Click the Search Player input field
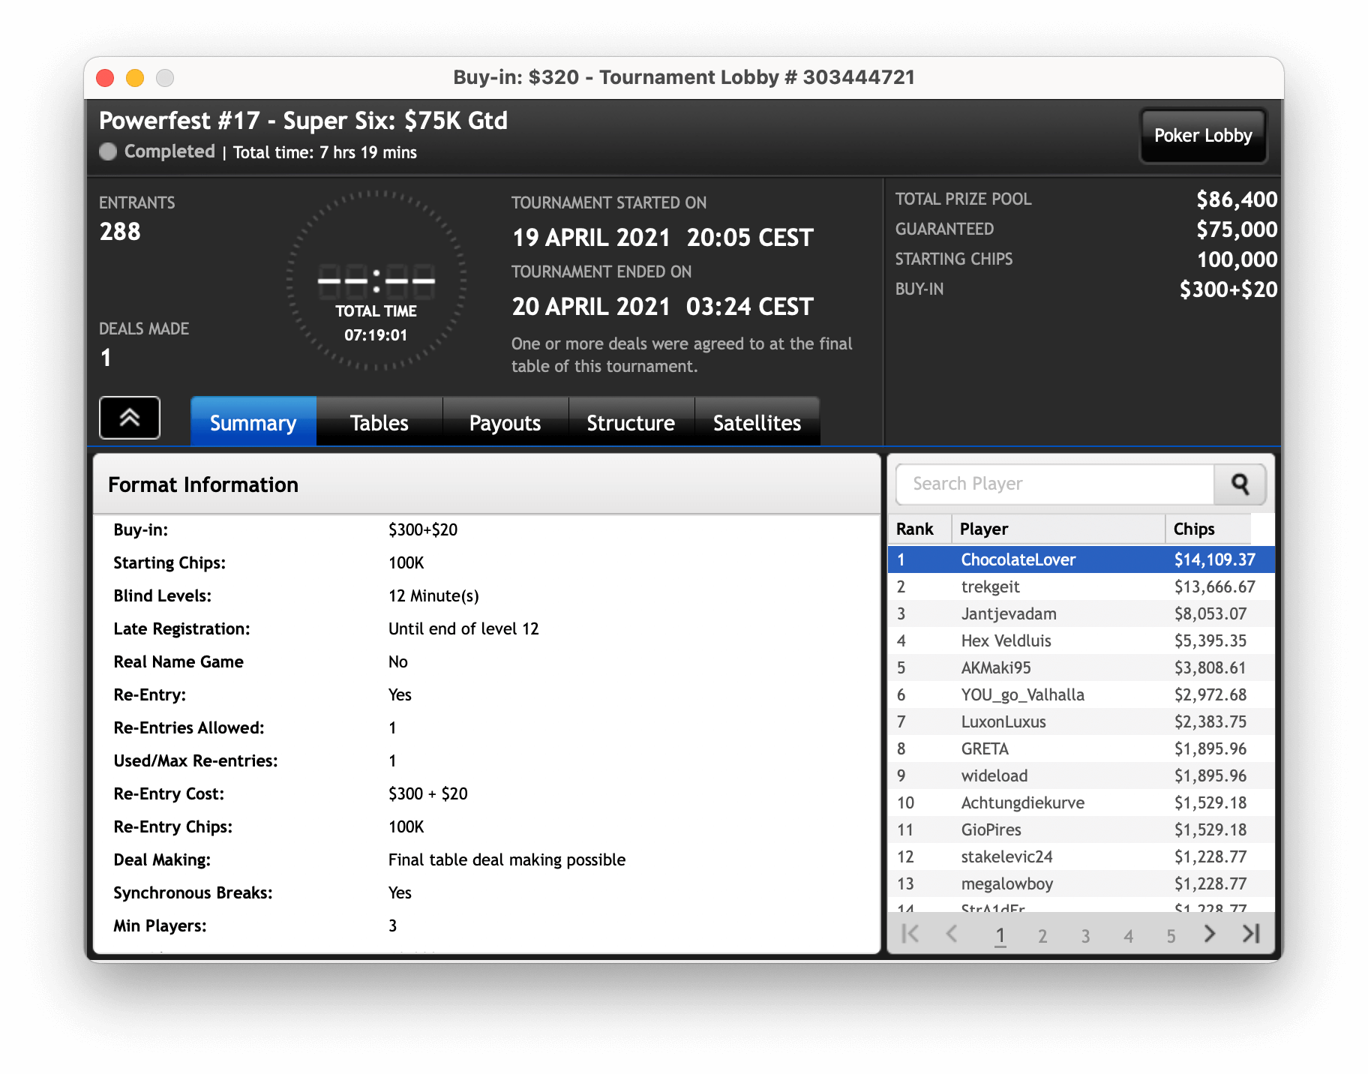The image size is (1368, 1074). (x=1054, y=484)
